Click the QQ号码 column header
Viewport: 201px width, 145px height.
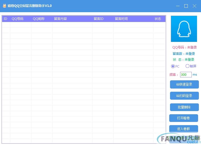(x=21, y=19)
